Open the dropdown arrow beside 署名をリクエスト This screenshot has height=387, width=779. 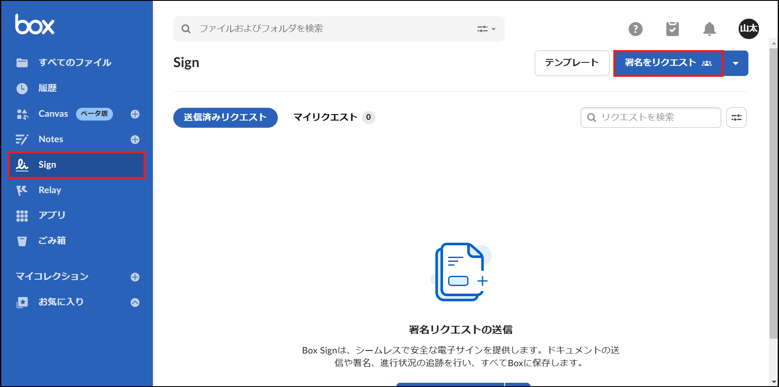tap(736, 63)
